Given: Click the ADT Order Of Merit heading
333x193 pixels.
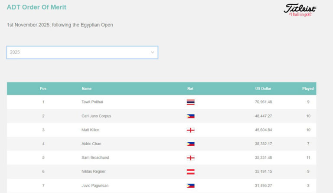Looking at the screenshot, I should 37,7.
